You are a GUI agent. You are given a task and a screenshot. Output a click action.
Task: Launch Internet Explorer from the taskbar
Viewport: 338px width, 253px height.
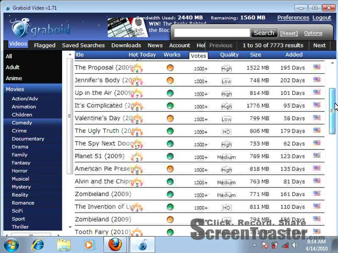[x=38, y=245]
